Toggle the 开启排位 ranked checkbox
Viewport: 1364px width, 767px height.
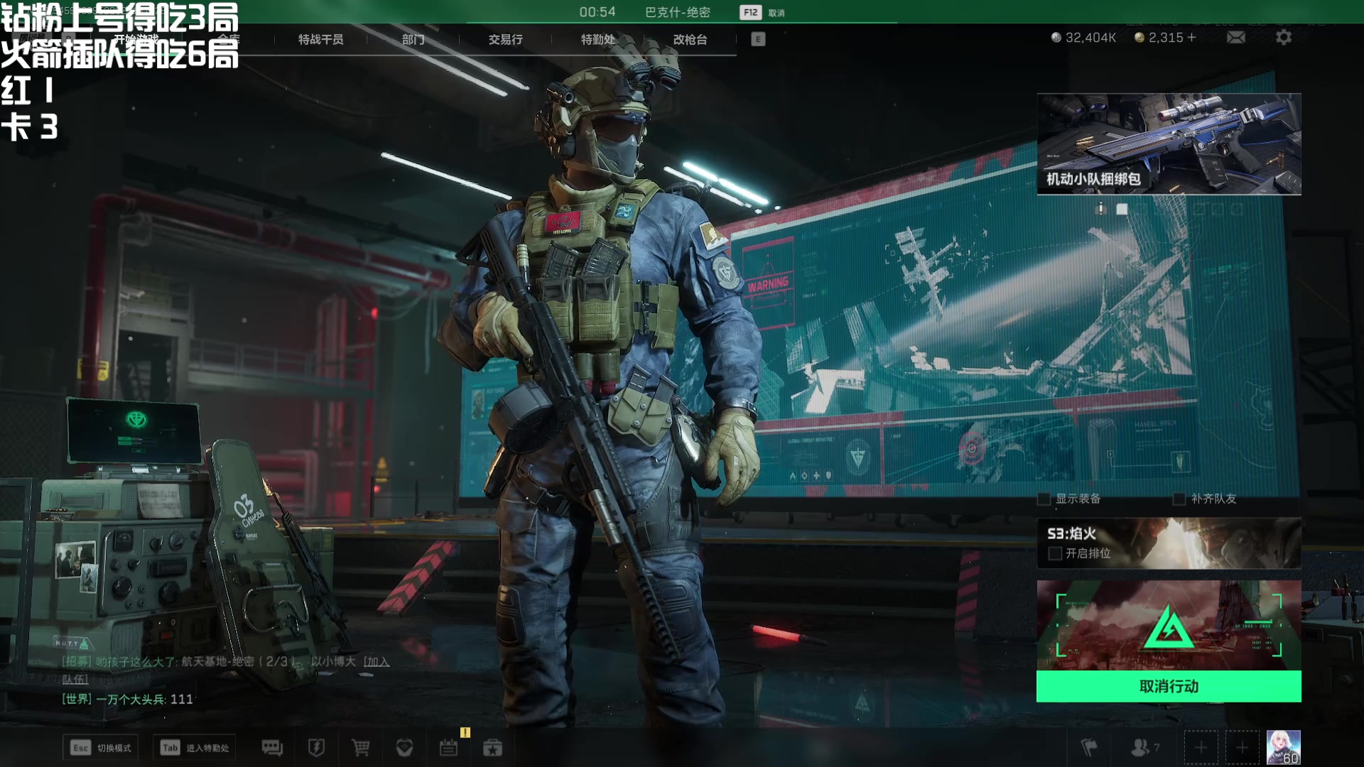(1055, 553)
